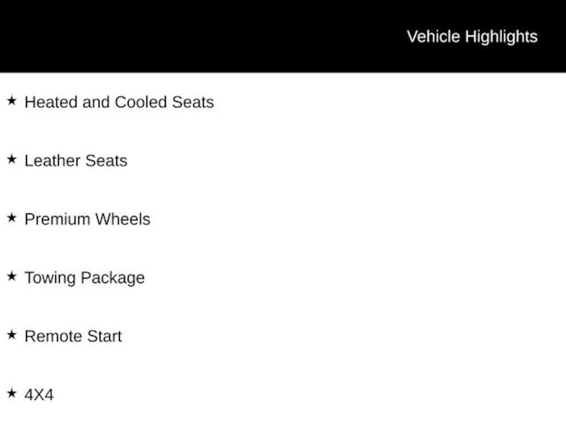Select the Remote Start highlight text
Screen dimensions: 566x424
coord(73,336)
